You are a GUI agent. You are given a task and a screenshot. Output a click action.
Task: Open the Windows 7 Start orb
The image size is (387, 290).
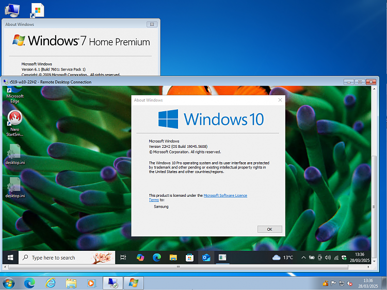tap(8, 283)
